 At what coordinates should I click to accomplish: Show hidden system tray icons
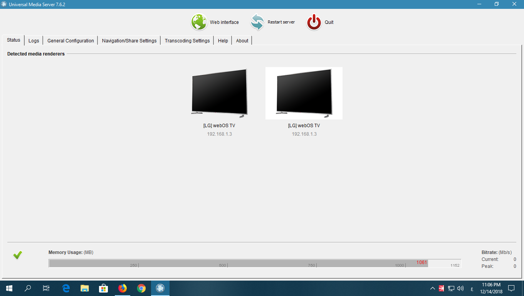433,288
